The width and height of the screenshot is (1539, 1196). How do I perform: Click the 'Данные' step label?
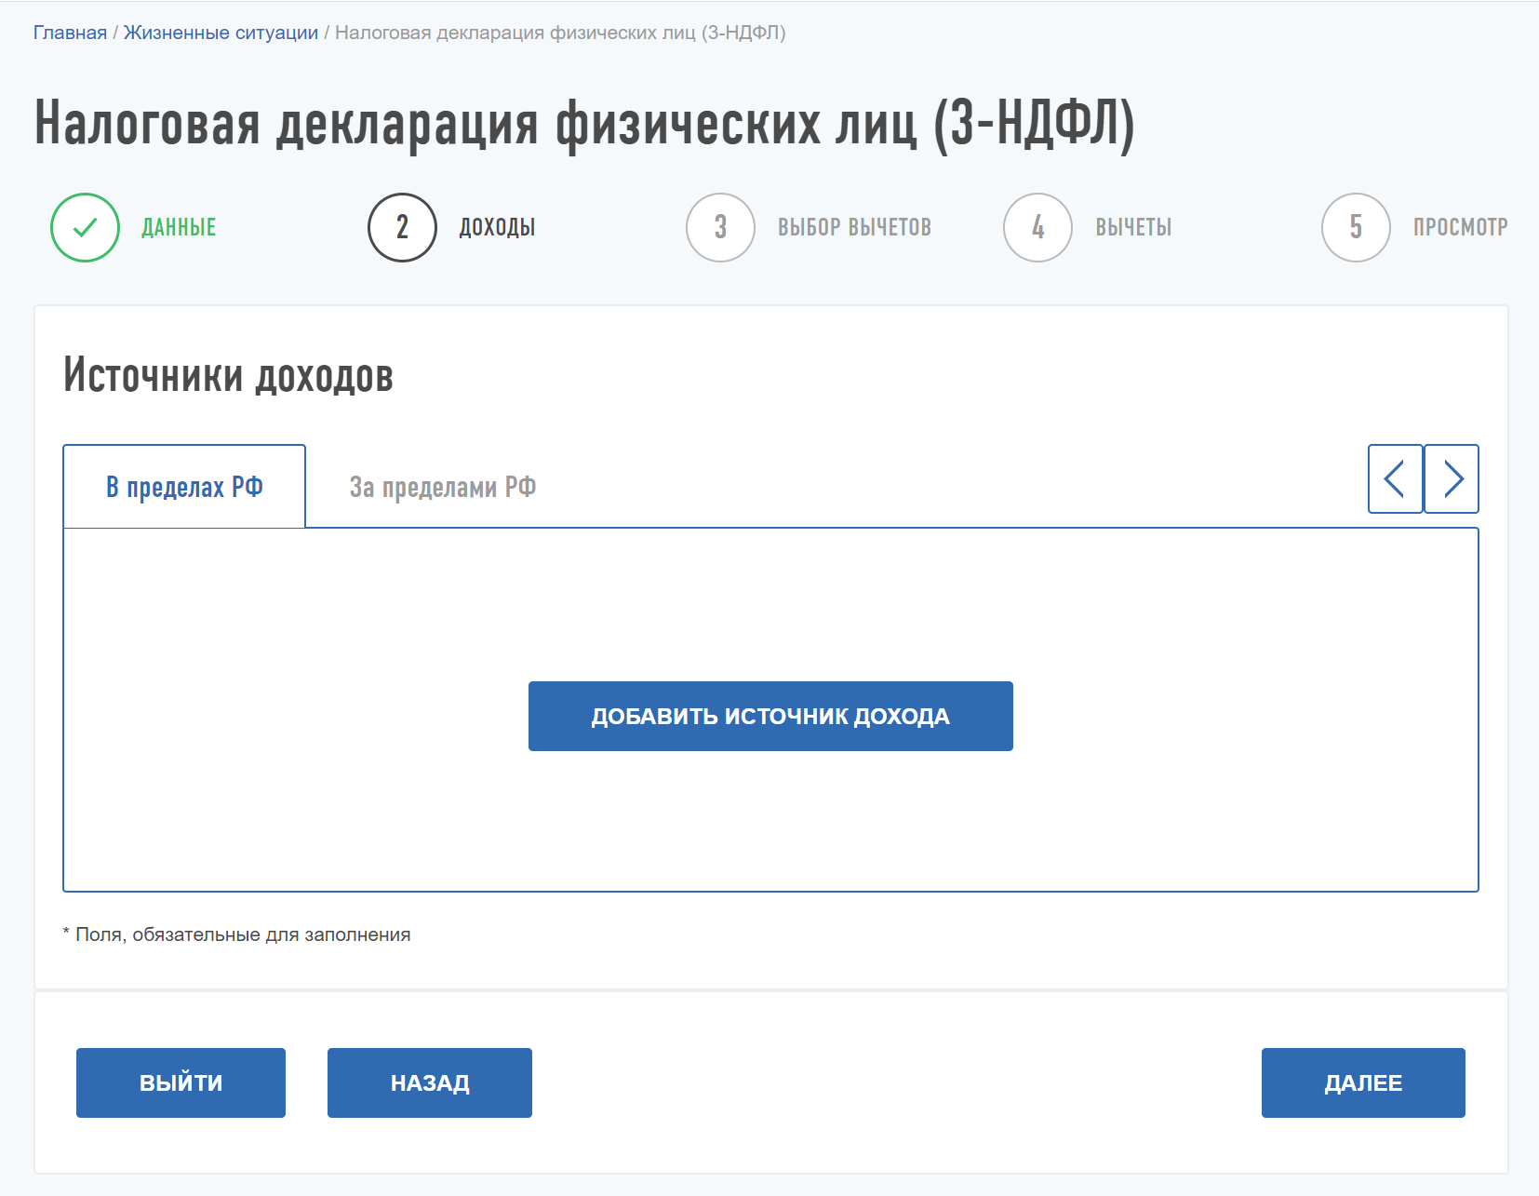179,227
